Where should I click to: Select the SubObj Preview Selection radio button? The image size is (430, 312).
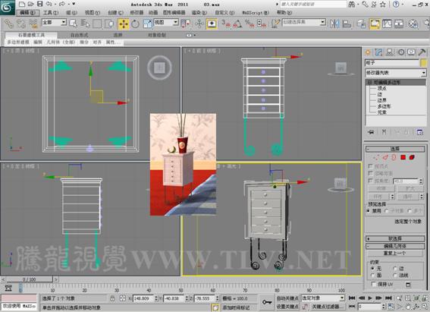click(387, 211)
